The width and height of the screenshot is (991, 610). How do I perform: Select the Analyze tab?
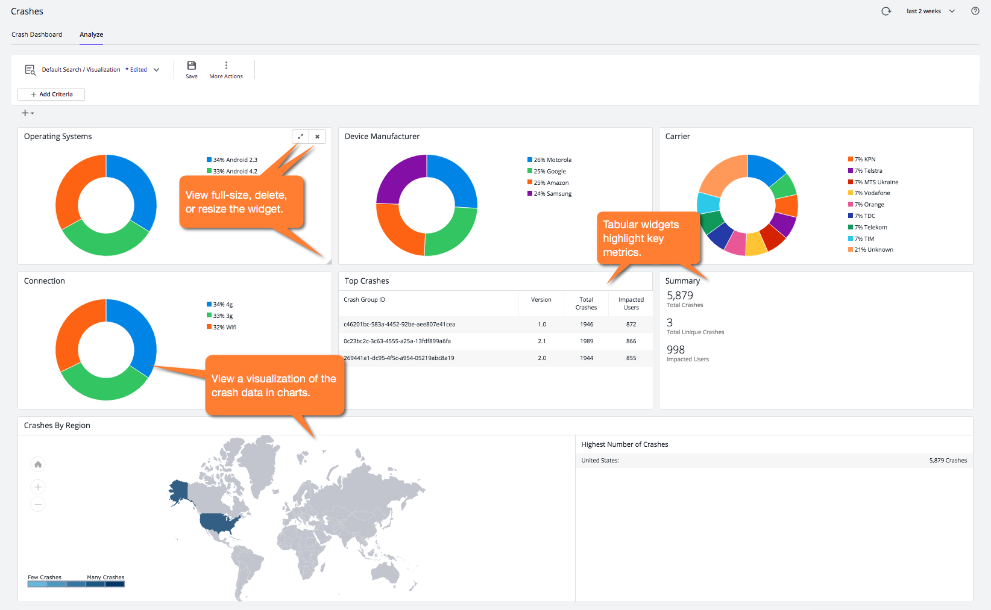91,34
